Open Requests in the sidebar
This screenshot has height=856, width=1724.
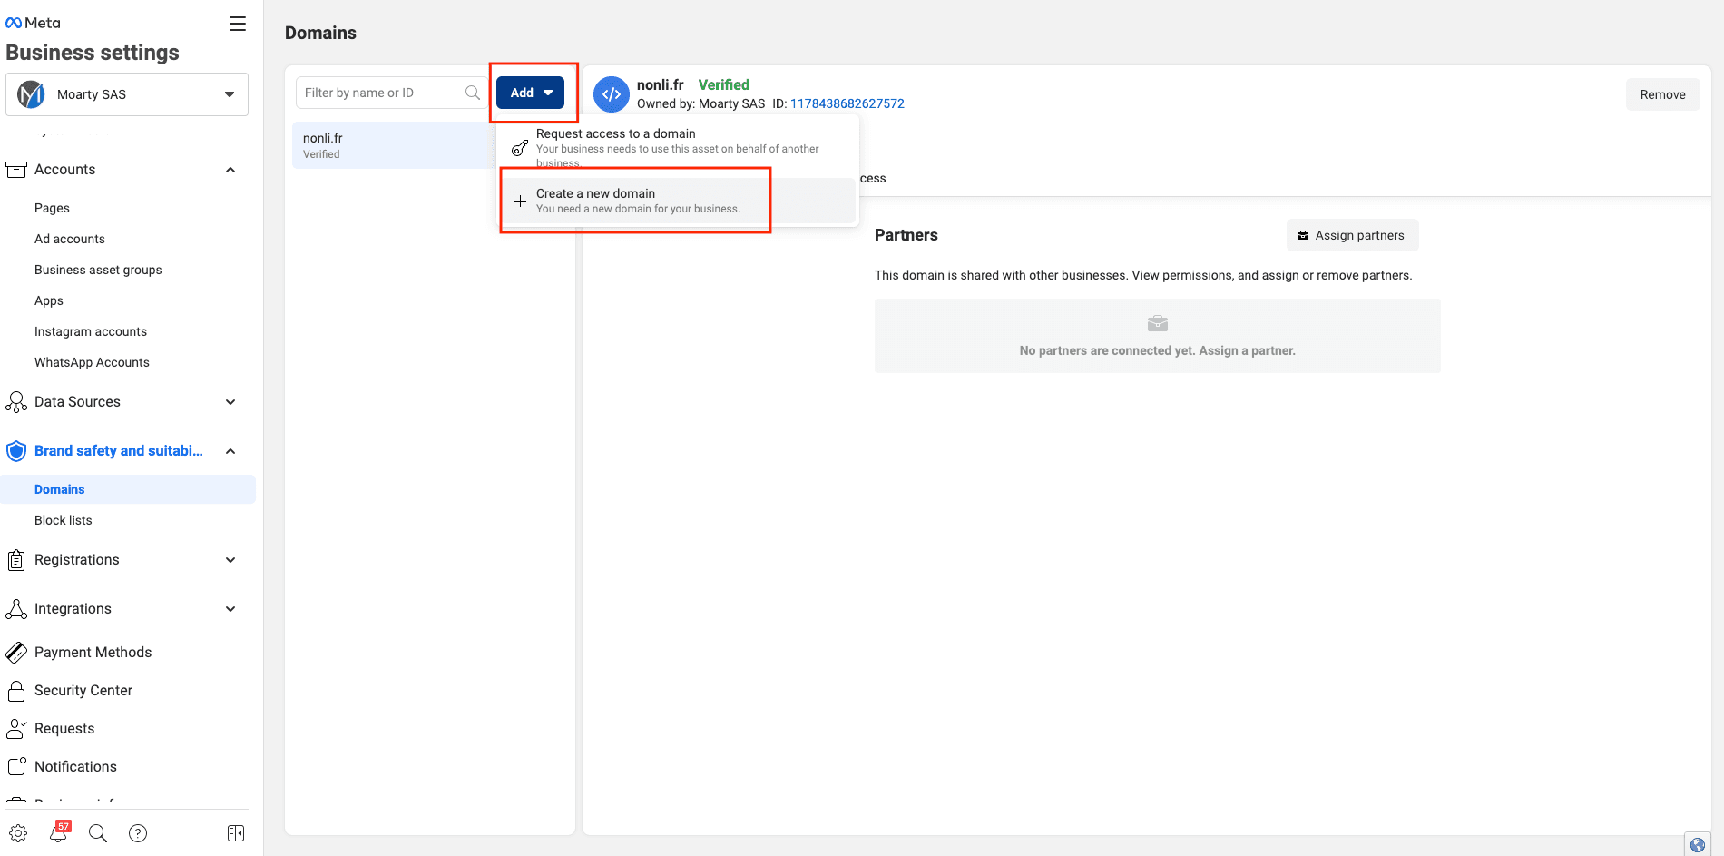[64, 729]
